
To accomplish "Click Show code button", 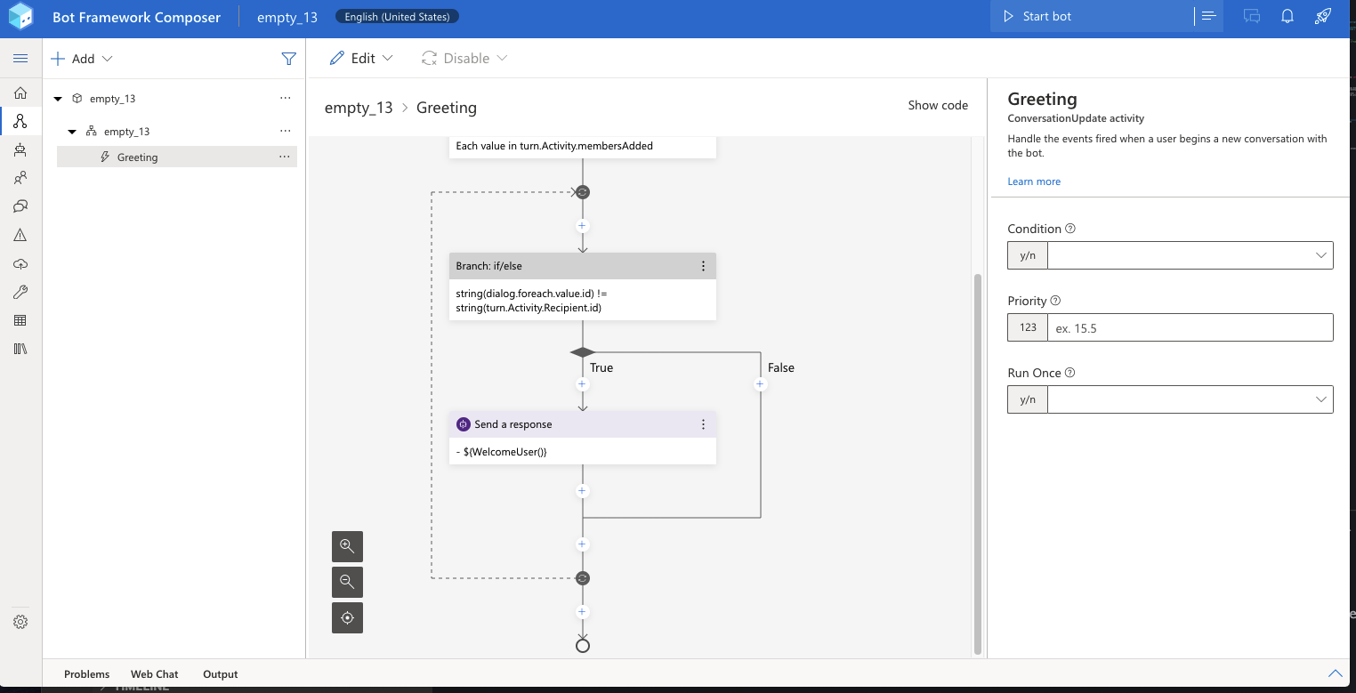I will click(x=938, y=105).
